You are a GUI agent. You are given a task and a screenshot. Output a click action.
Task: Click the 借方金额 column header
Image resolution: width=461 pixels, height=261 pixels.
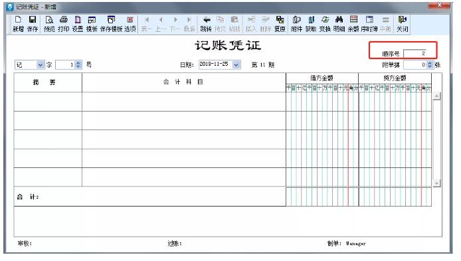tap(322, 78)
